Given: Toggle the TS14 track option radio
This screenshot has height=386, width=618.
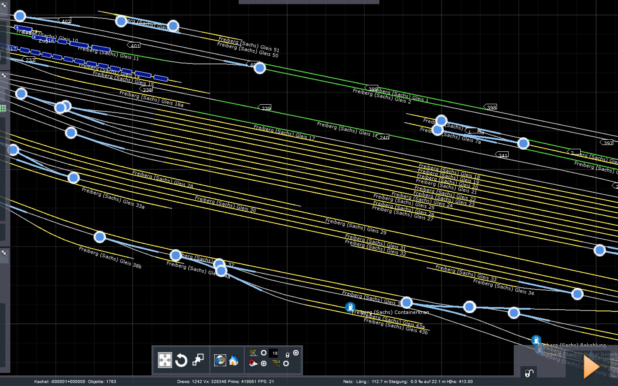Looking at the screenshot, I should pyautogui.click(x=286, y=364).
